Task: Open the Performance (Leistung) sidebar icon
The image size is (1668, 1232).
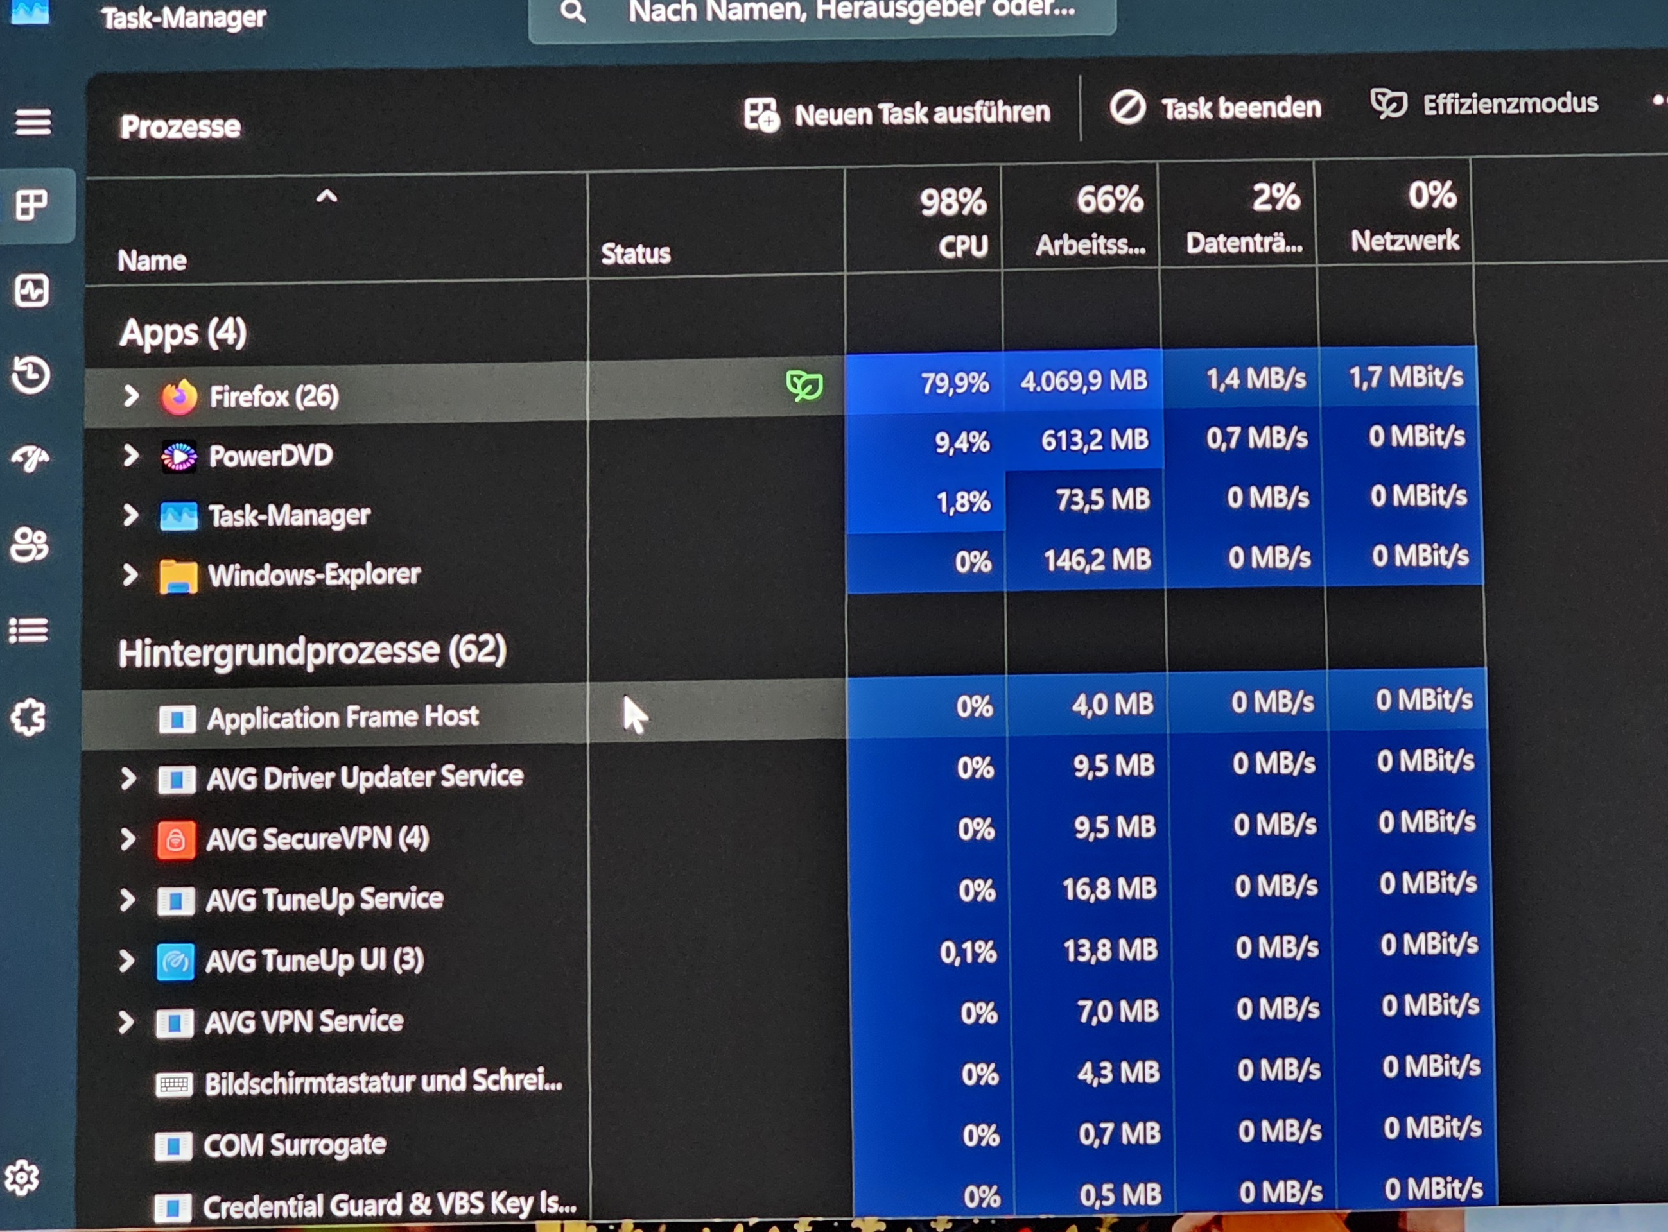Action: click(32, 291)
